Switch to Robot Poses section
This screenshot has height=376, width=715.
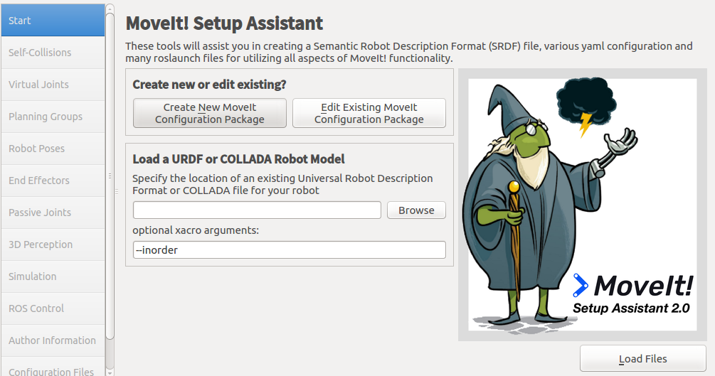[53, 148]
